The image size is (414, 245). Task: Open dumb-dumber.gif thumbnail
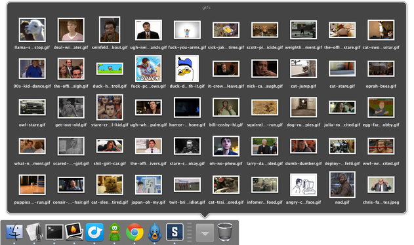click(x=303, y=146)
